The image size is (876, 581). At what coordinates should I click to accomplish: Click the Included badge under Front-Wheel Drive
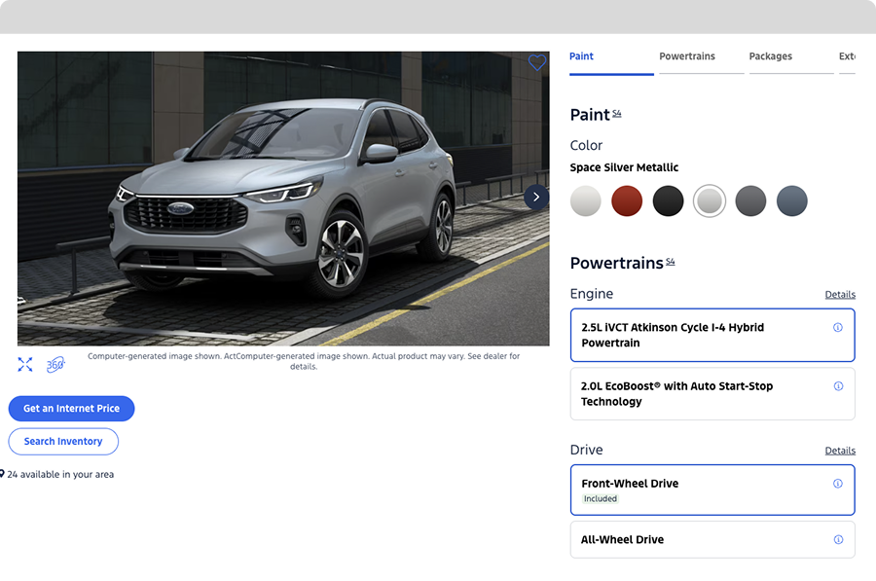pos(601,499)
